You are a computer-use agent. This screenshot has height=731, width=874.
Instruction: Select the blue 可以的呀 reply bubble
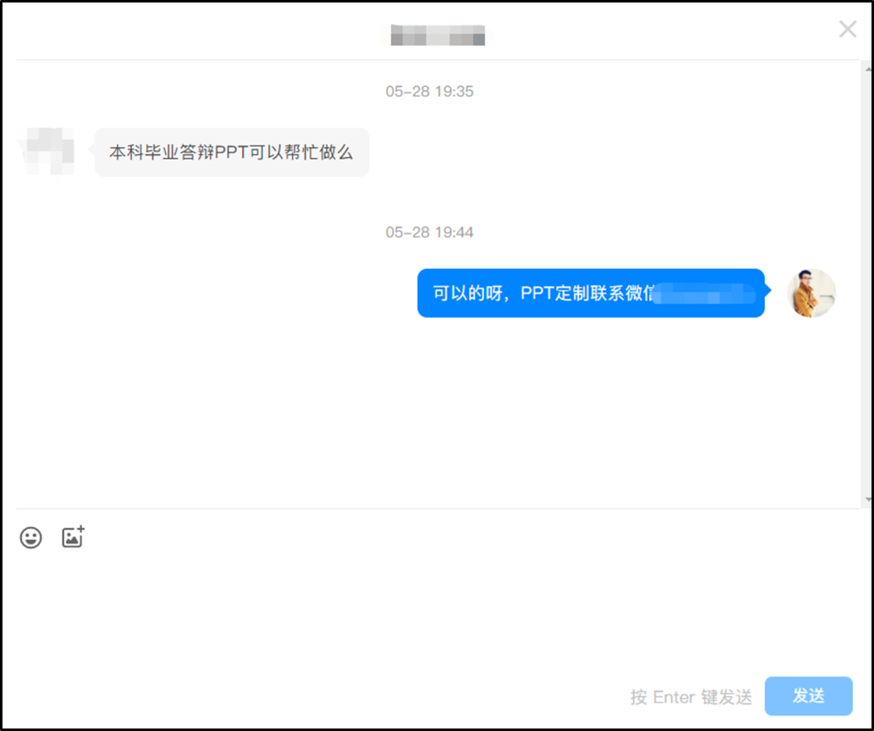[591, 293]
